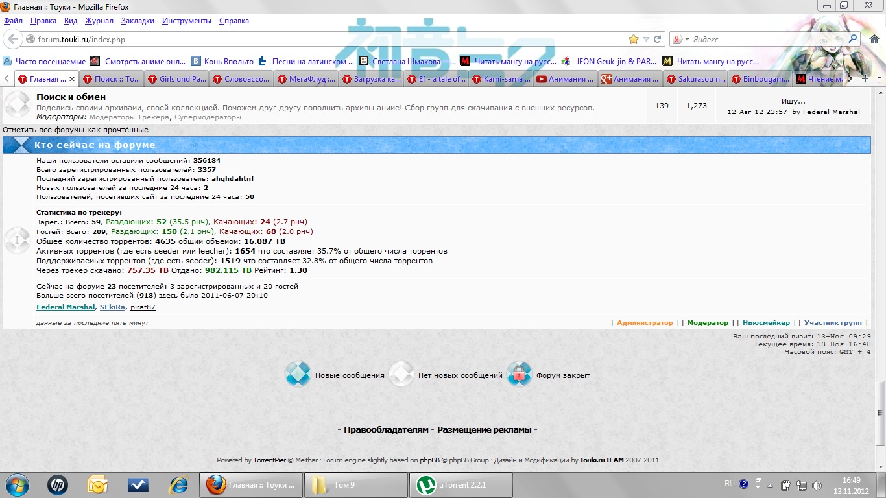Reload the page with the refresh button
Image resolution: width=886 pixels, height=498 pixels.
(657, 40)
